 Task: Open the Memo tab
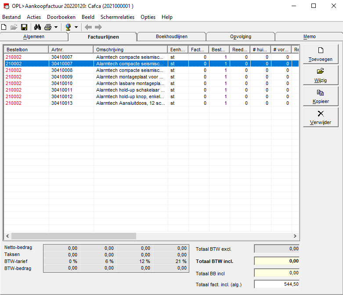309,37
